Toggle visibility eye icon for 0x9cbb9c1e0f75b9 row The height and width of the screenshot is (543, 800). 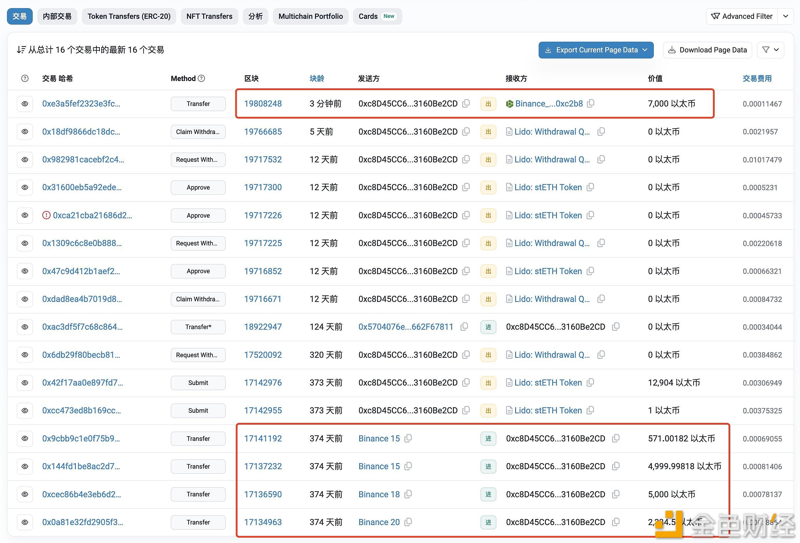point(24,438)
